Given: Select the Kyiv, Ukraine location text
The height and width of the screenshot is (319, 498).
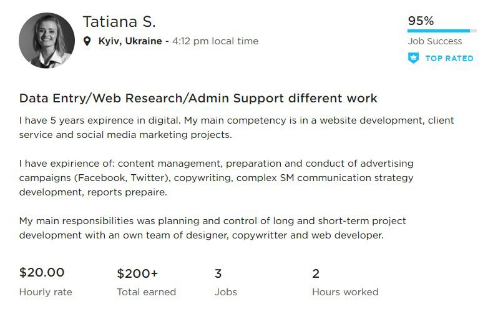Looking at the screenshot, I should tap(130, 41).
